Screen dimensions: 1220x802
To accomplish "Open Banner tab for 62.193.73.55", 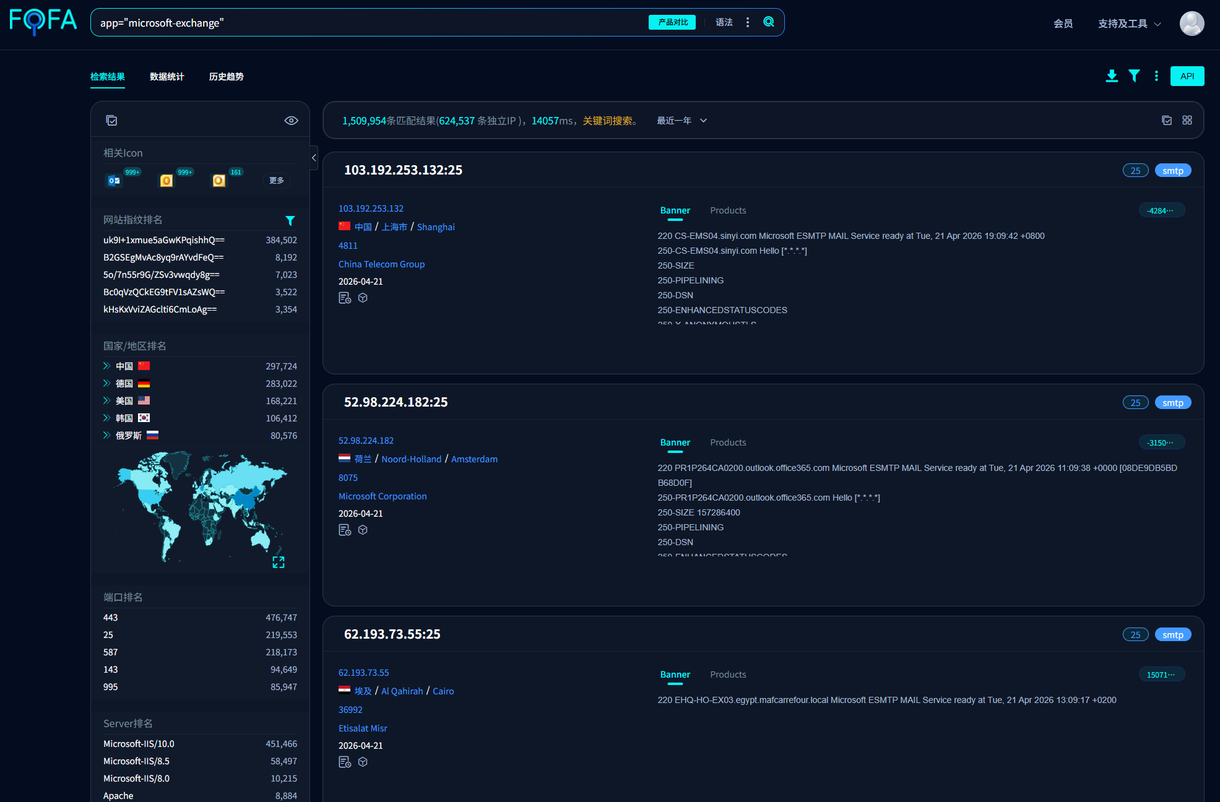I will pos(675,675).
